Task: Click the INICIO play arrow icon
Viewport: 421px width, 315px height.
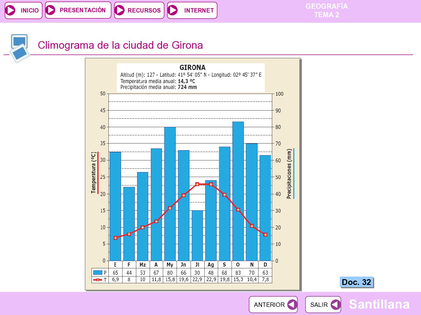Action: 11,10
